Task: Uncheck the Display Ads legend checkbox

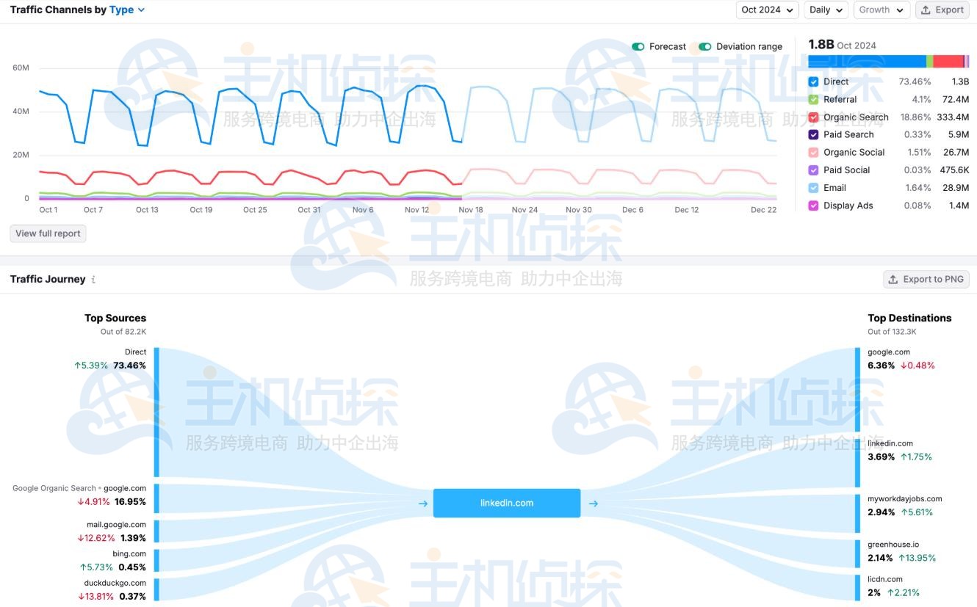Action: pyautogui.click(x=813, y=206)
